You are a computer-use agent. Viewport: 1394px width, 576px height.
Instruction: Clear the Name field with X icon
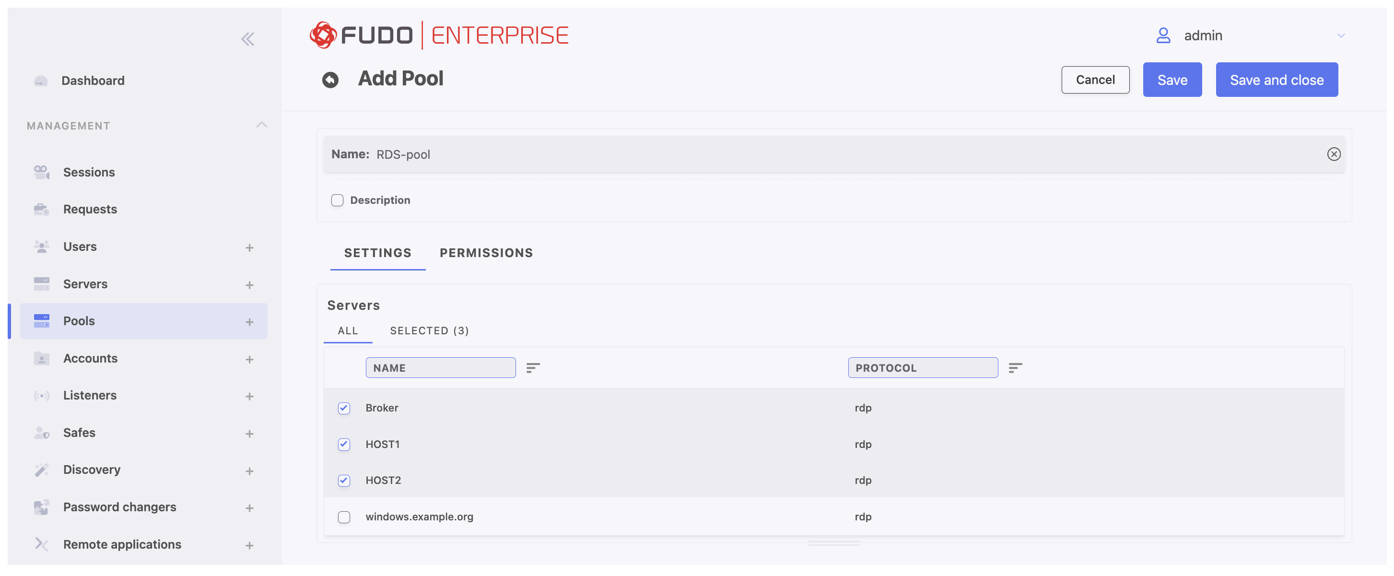[x=1334, y=154]
